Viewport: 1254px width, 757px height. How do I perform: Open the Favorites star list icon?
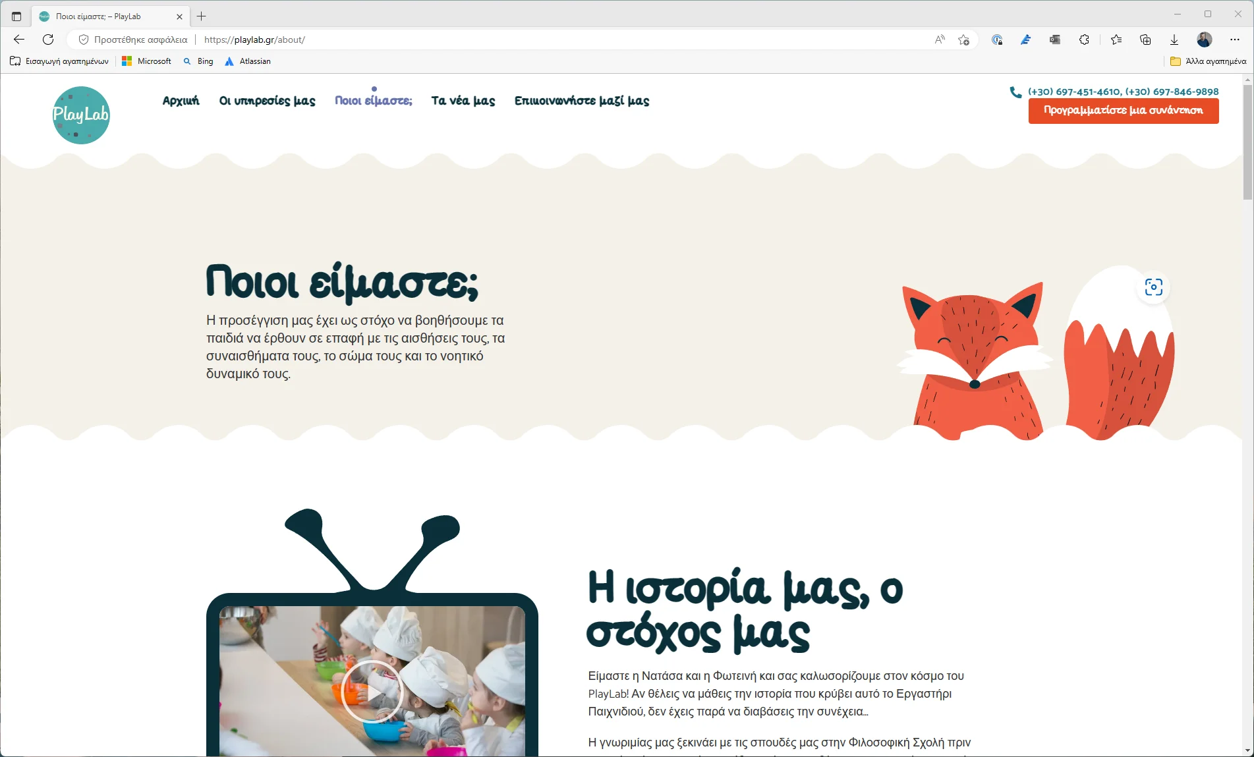[1116, 40]
